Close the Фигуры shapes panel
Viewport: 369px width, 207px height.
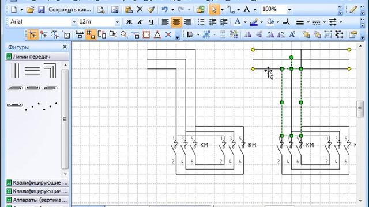(x=65, y=47)
